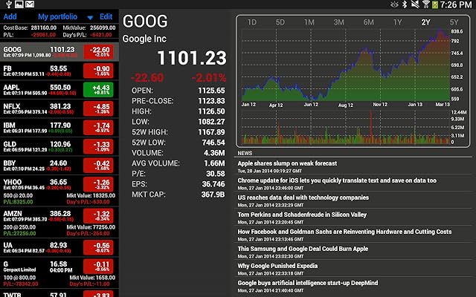Toggle GOOG change badge -22.60
The image size is (476, 297).
98,52
